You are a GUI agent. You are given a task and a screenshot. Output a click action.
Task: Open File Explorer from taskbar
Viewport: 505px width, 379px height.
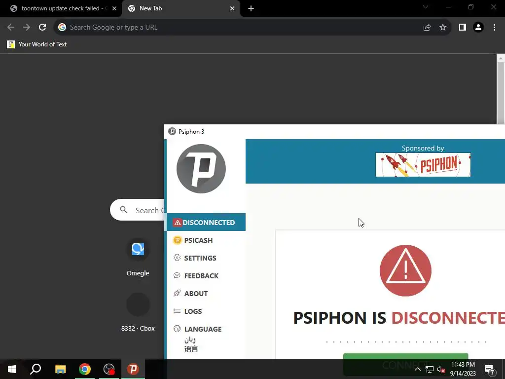click(x=60, y=369)
